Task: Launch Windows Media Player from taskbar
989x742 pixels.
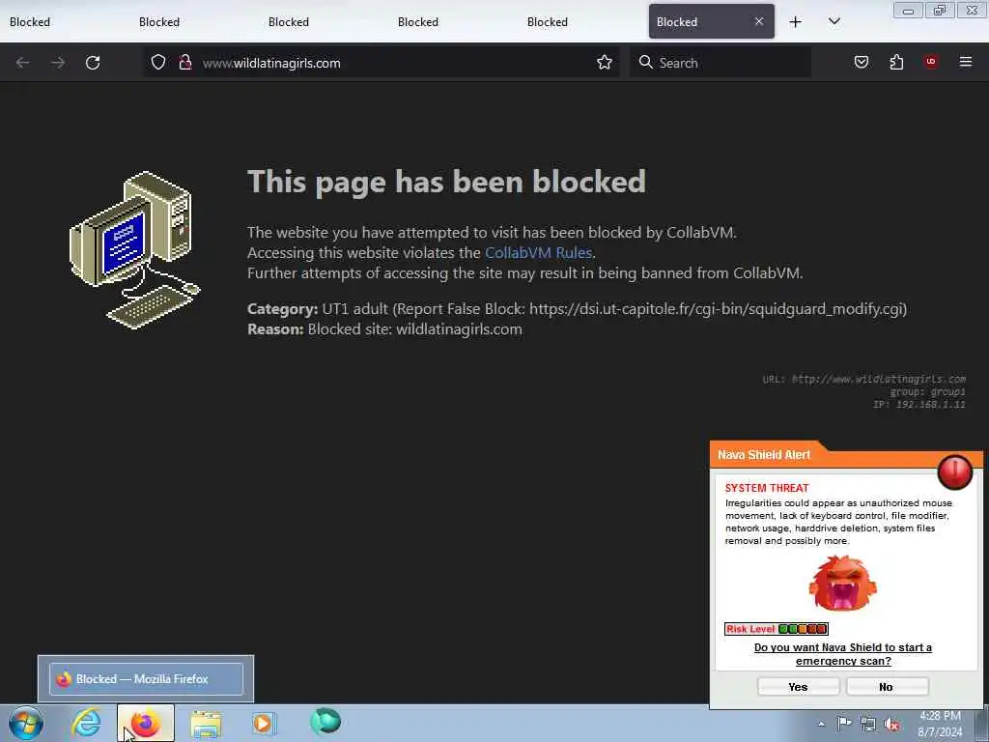Action: 263,723
